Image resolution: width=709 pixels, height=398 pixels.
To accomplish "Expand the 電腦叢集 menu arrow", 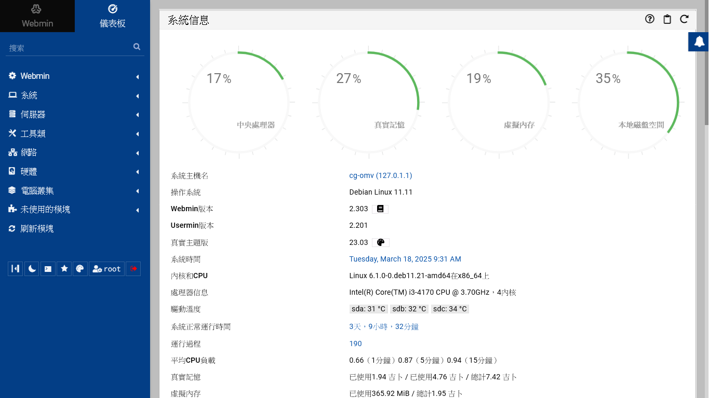I will tap(138, 191).
